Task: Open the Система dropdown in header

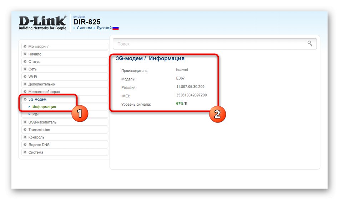Action: click(84, 28)
